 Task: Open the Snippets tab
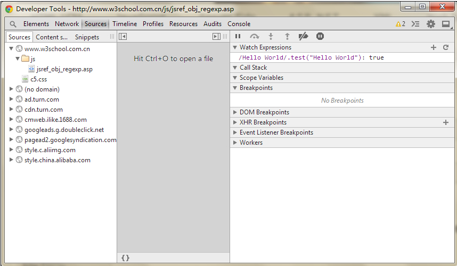87,37
